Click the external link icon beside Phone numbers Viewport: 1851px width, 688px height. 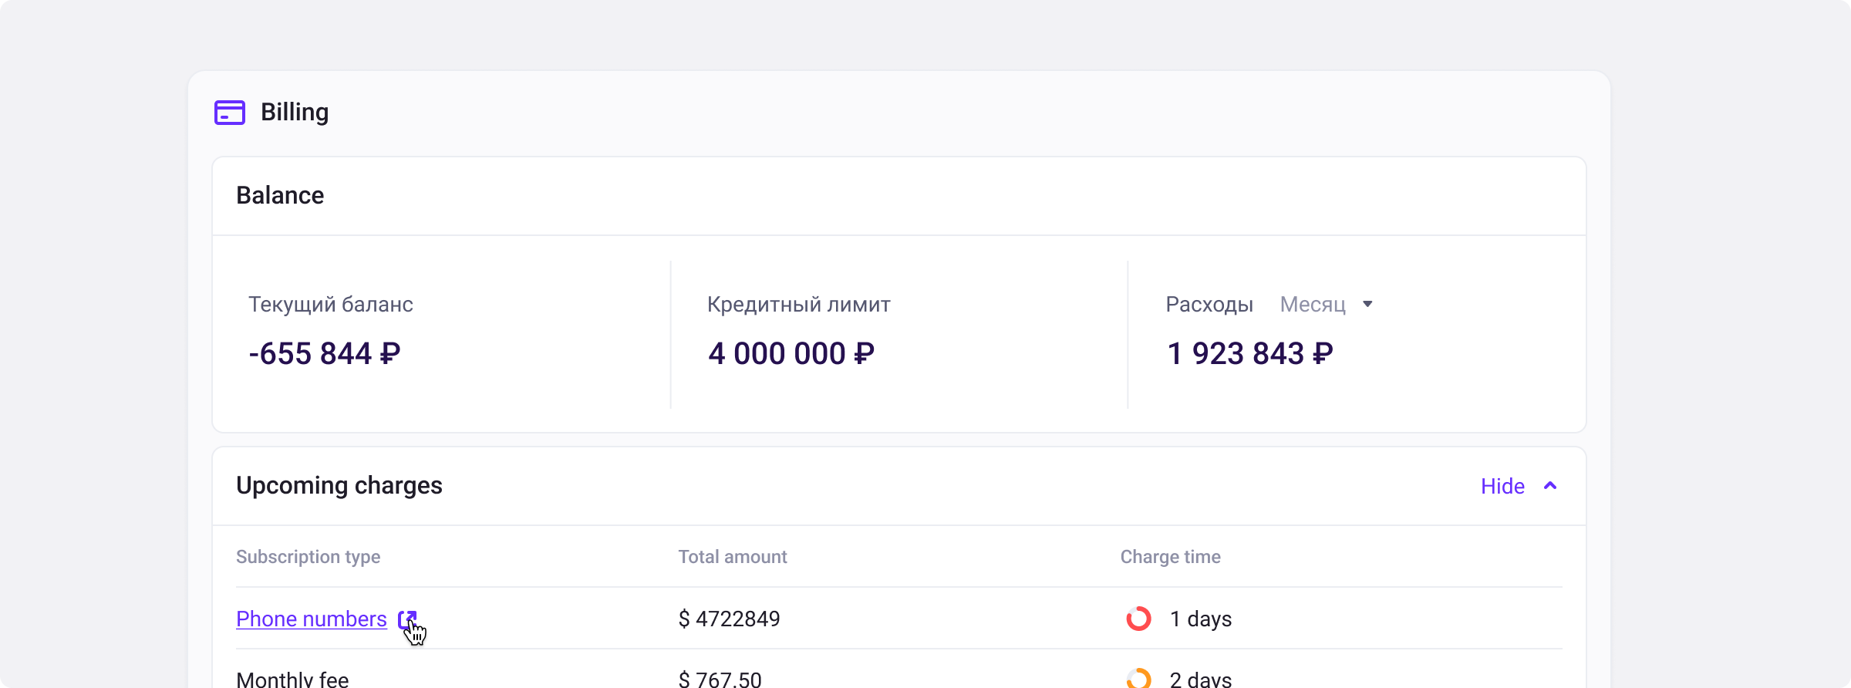click(406, 619)
